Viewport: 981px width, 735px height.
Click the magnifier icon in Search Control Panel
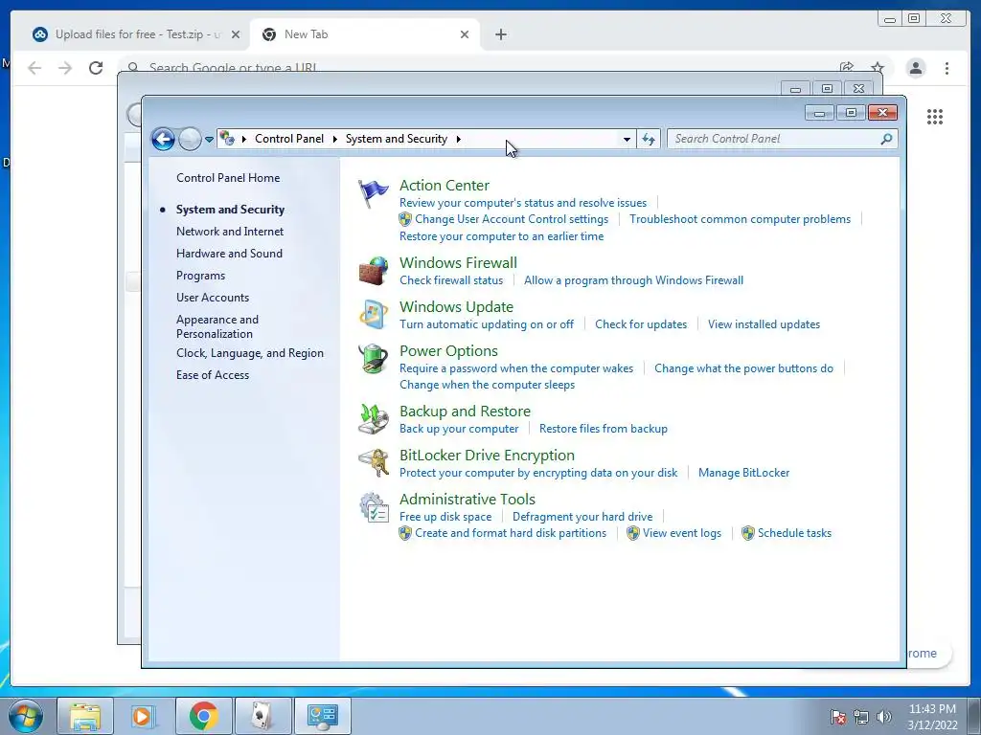886,139
